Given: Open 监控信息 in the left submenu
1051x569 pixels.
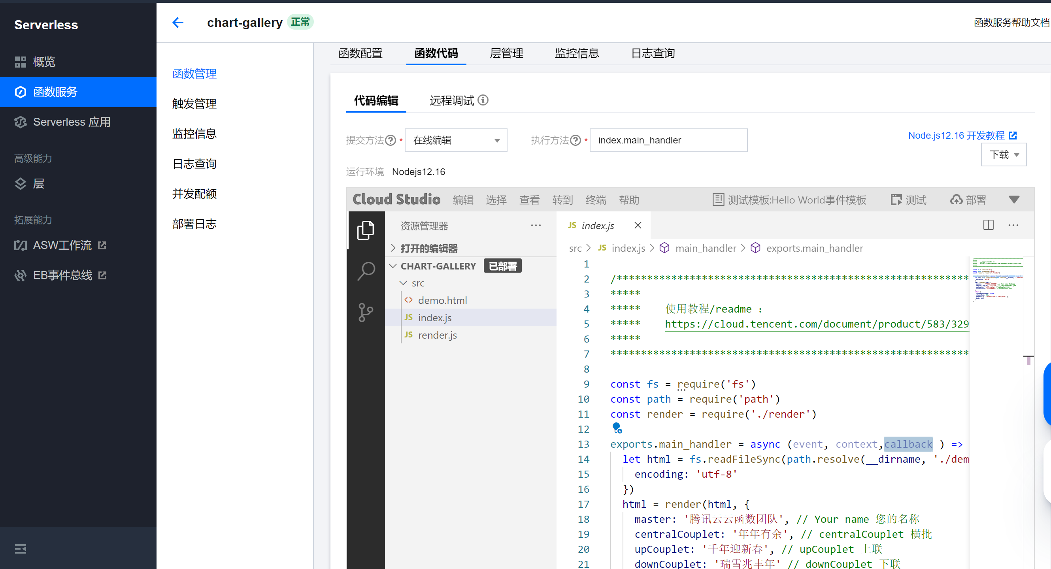Looking at the screenshot, I should click(x=194, y=134).
